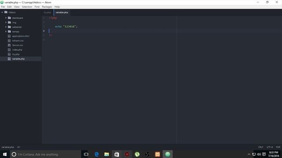282x158 pixels.
Task: Open File Explorer from taskbar
Action: coord(107,154)
